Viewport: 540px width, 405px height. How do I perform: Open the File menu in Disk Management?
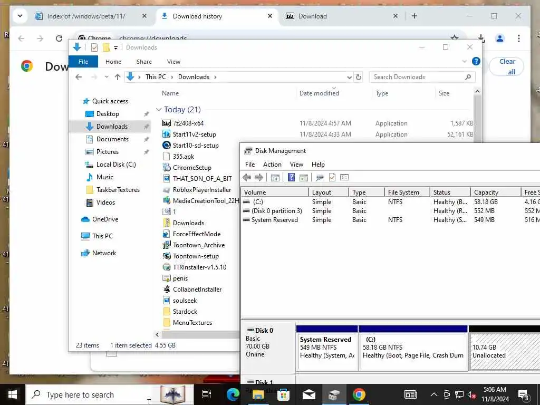coord(250,165)
